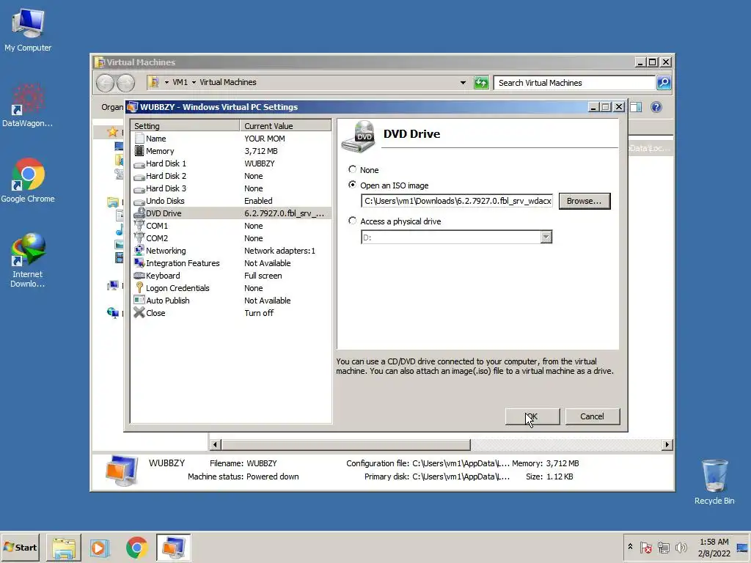Select Hard Disk 3 setting
751x563 pixels.
(x=230, y=188)
